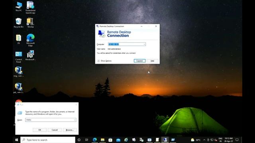Open This PC desktop icon
The image size is (255, 143).
point(19,6)
